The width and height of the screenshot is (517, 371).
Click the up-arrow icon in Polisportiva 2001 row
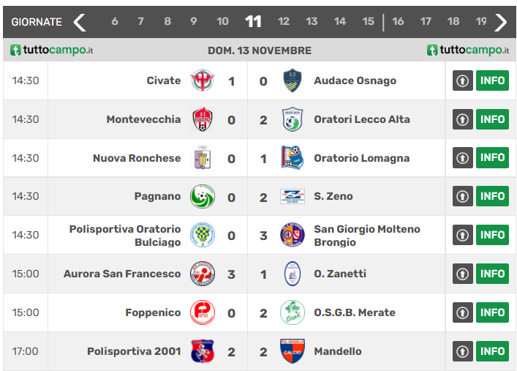pos(462,351)
